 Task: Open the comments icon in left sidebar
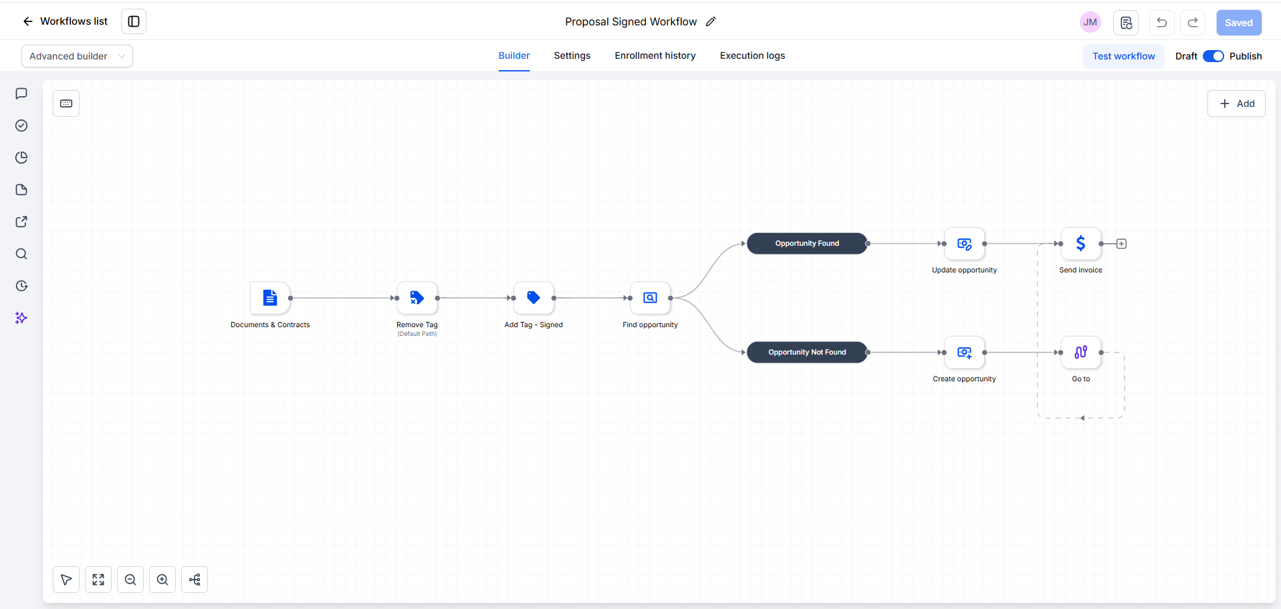(21, 93)
